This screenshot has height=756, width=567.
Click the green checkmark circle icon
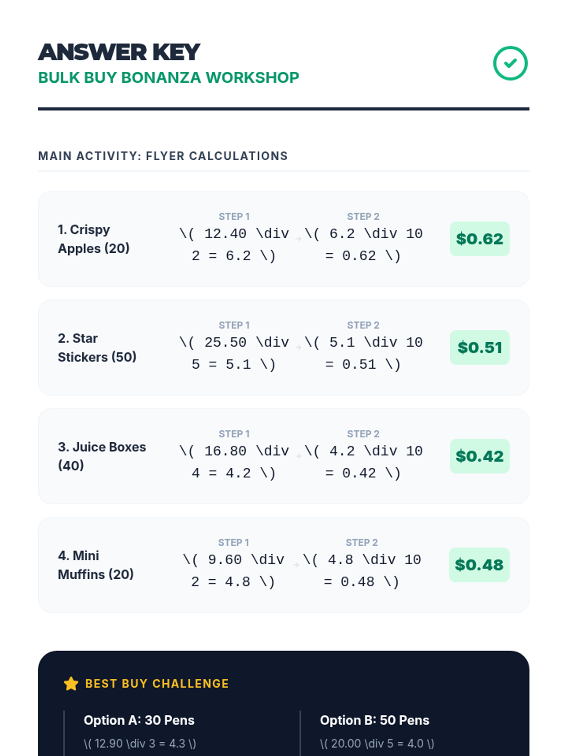(510, 63)
